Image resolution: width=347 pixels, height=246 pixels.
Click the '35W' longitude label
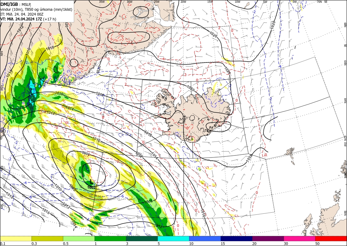(102, 2)
